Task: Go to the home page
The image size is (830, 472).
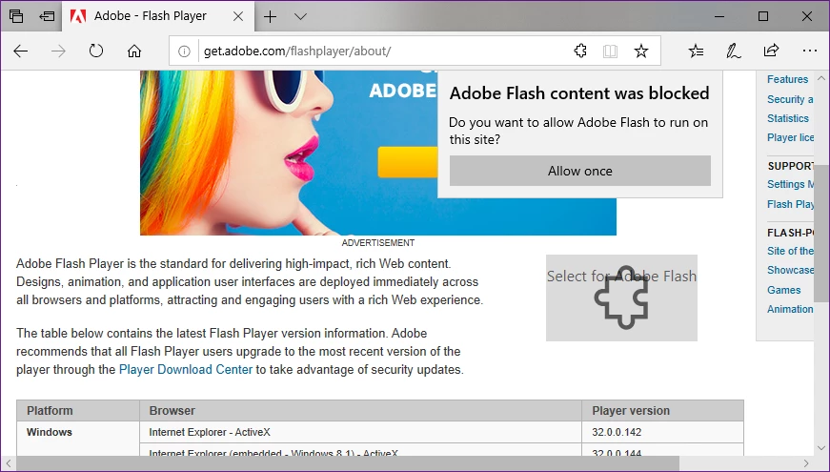Action: [134, 51]
